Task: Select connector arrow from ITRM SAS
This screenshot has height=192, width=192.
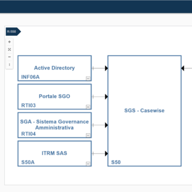Action: coord(100,154)
